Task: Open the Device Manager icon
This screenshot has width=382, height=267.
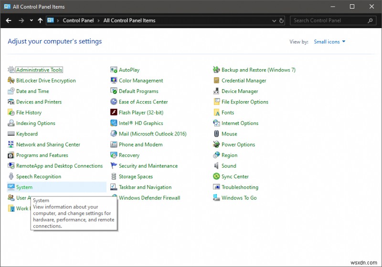Action: [217, 92]
